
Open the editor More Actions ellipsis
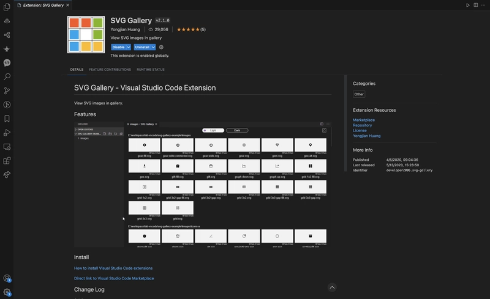click(483, 5)
